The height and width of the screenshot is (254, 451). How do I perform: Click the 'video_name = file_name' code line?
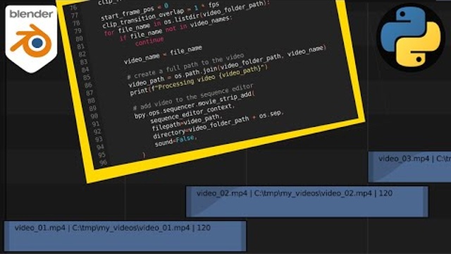[x=163, y=55]
